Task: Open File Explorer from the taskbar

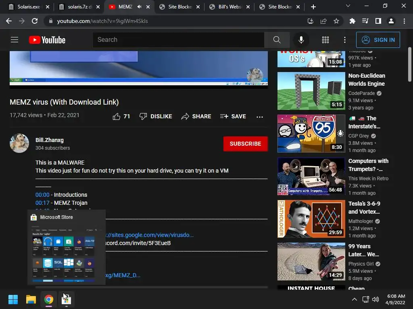Action: click(31, 299)
